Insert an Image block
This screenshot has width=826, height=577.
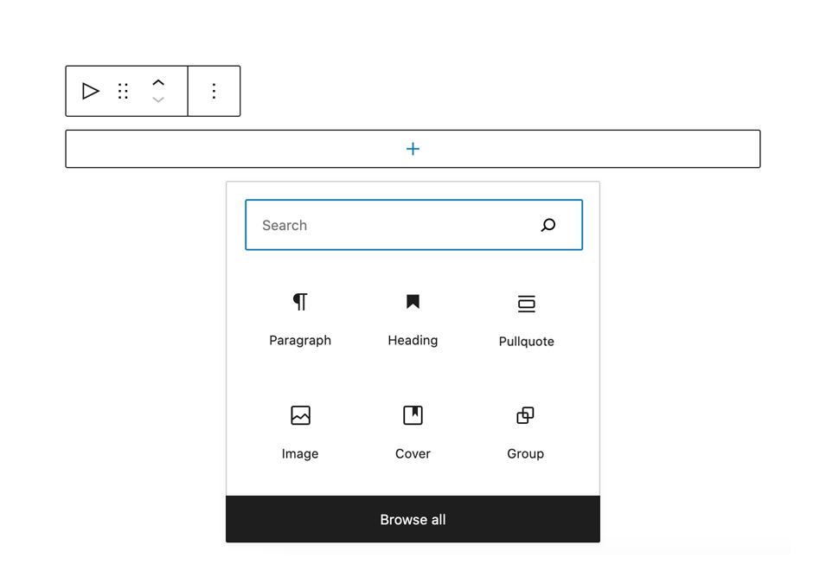[300, 433]
